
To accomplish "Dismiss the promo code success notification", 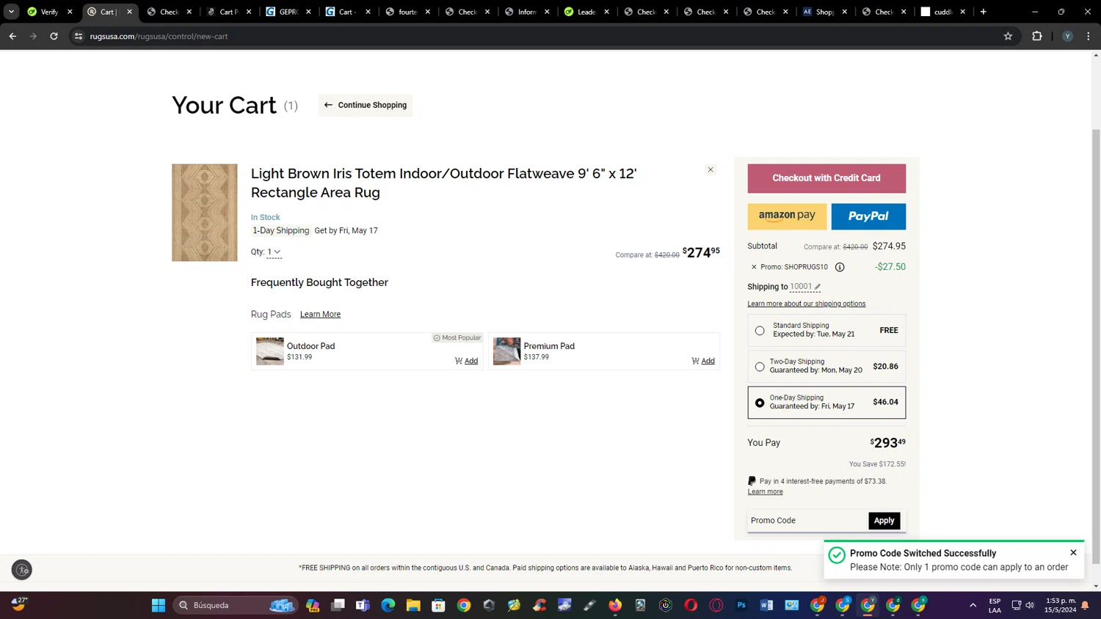I will pyautogui.click(x=1073, y=552).
